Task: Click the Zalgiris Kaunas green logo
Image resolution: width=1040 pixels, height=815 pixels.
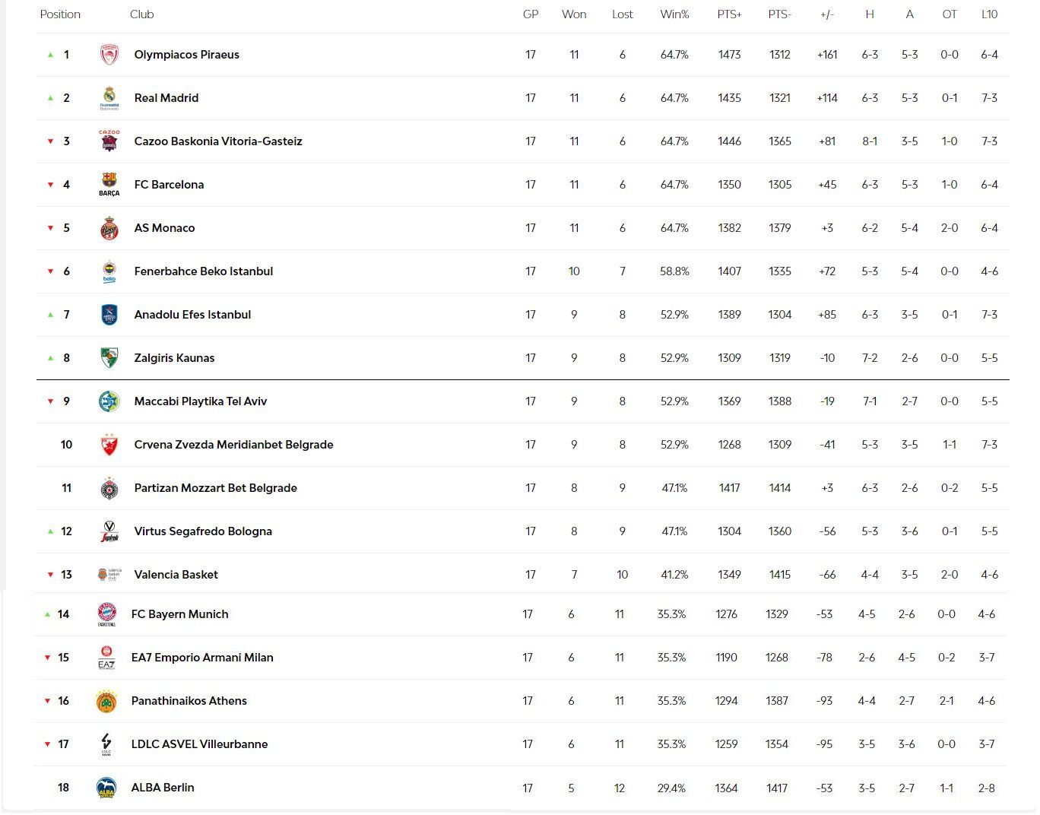Action: point(109,358)
